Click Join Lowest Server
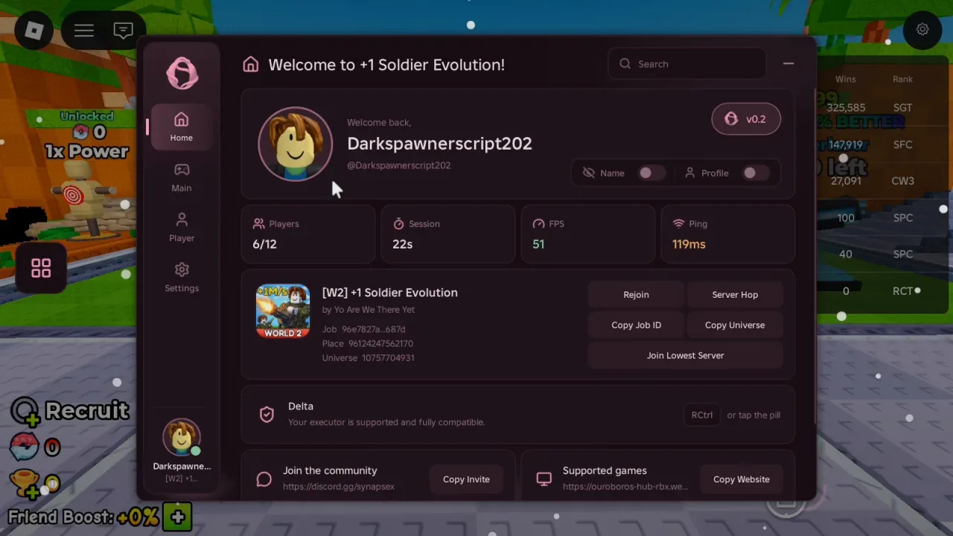 coord(686,356)
